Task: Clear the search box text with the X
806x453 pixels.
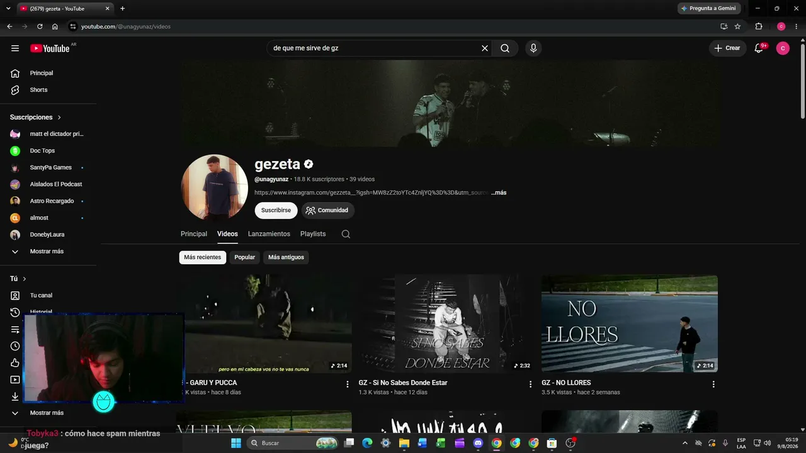Action: pos(485,48)
